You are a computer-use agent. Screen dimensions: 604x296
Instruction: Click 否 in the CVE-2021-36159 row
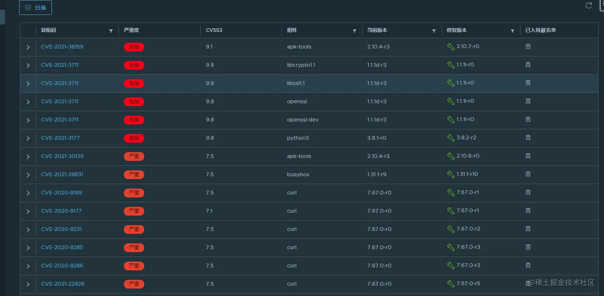(x=528, y=46)
